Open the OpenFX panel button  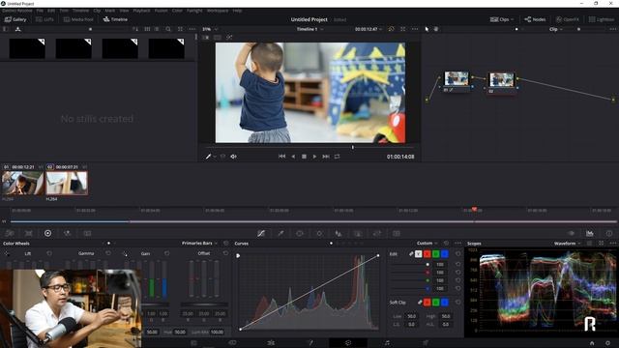point(568,19)
